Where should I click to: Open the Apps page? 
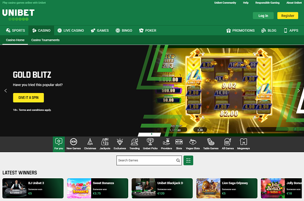(291, 30)
